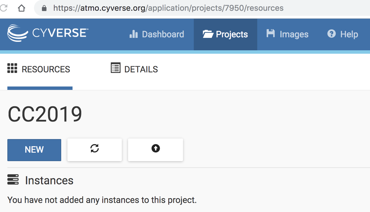
Task: Click the Dashboard bar chart icon
Action: click(x=133, y=34)
